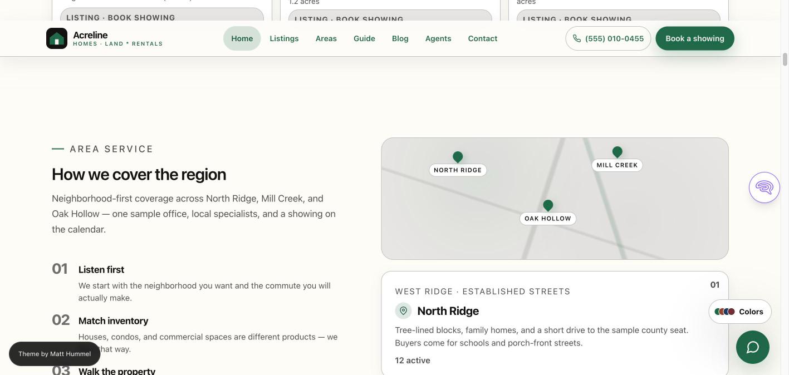Image resolution: width=789 pixels, height=375 pixels.
Task: Click the 'Walk the property' step title
Action: click(x=117, y=371)
